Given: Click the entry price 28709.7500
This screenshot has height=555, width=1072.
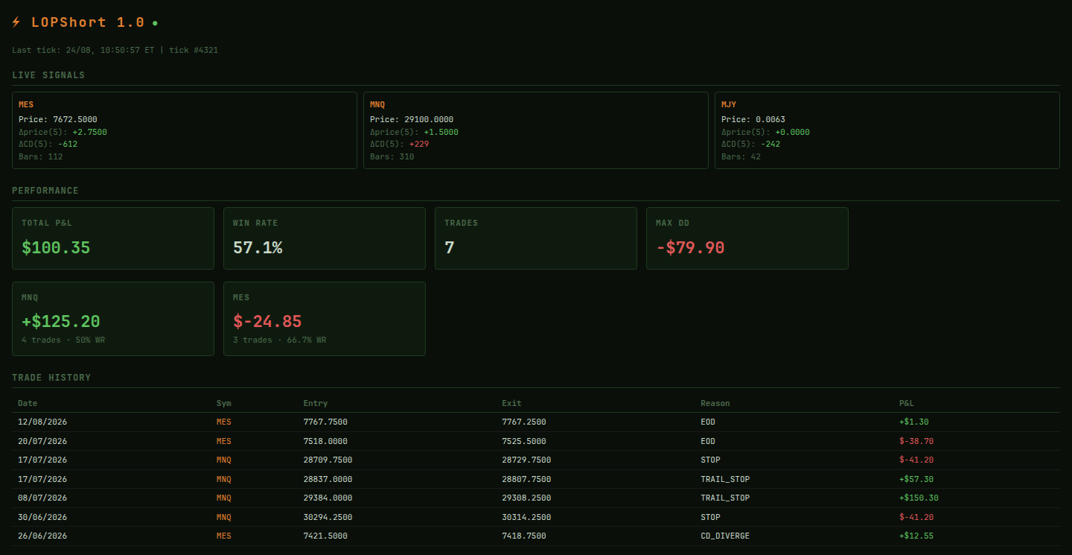Looking at the screenshot, I should click(x=328, y=460).
